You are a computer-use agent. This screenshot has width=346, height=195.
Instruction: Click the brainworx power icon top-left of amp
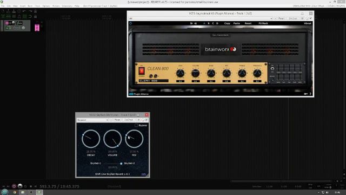pyautogui.click(x=130, y=23)
